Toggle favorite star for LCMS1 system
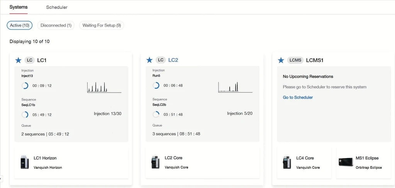This screenshot has height=188, width=395. [x=281, y=60]
